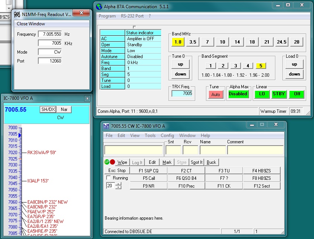Select band segment 3

coord(235,66)
